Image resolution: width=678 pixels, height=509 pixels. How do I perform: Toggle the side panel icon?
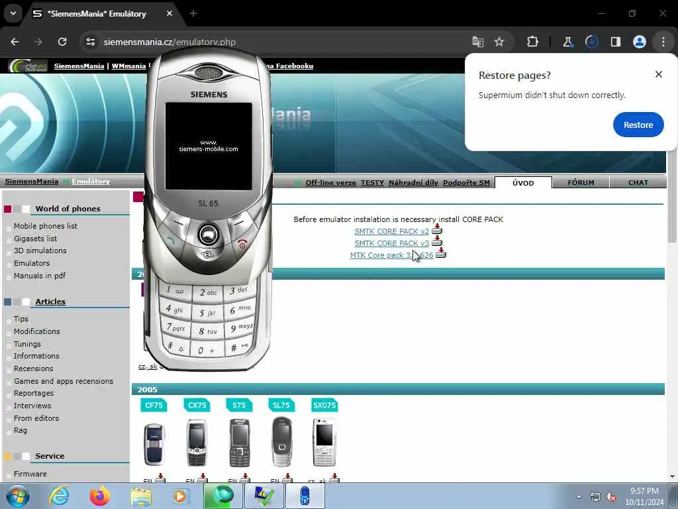pos(615,42)
